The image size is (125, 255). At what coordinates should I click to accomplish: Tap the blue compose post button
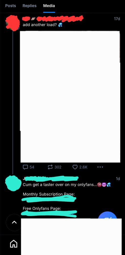pos(107,215)
